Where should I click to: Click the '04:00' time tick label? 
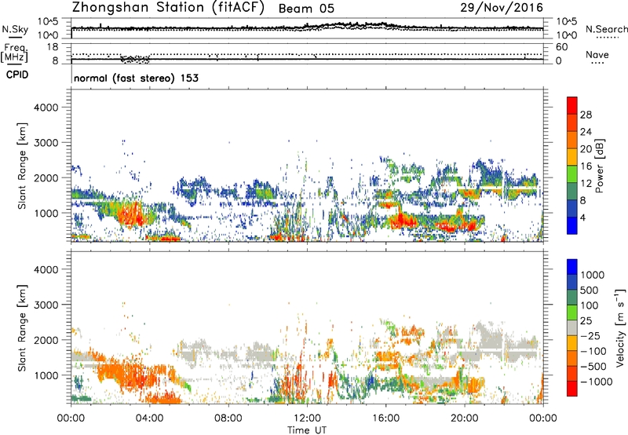click(x=149, y=419)
